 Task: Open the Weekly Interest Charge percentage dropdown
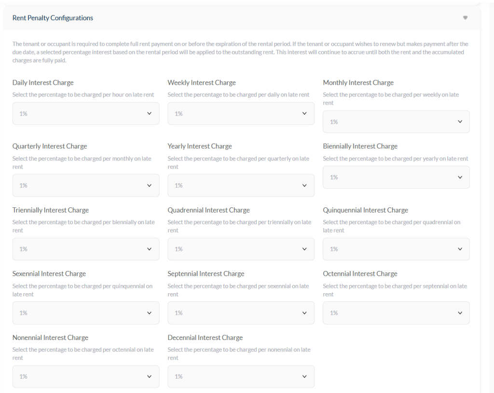tap(241, 114)
